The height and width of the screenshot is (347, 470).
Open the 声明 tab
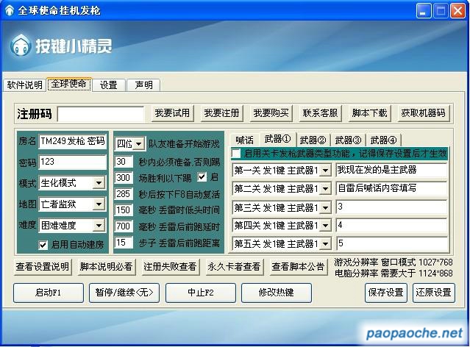[x=143, y=85]
